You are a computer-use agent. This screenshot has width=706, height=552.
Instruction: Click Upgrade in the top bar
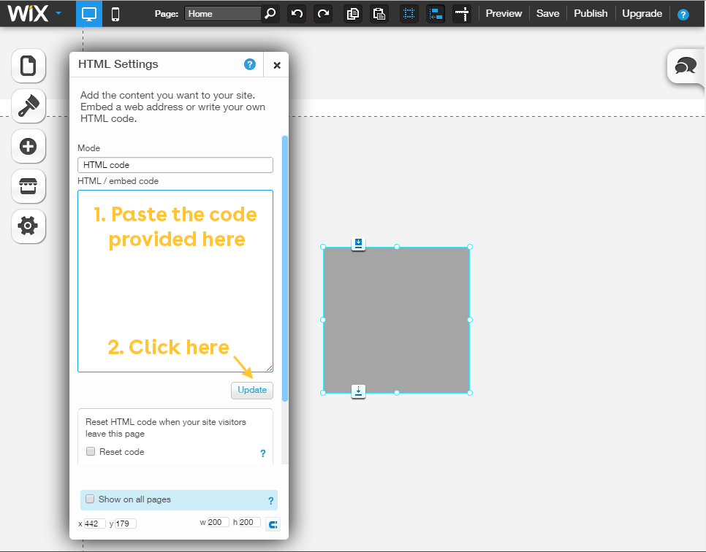pos(642,14)
